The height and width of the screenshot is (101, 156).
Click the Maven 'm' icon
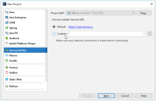[x=7, y=56]
